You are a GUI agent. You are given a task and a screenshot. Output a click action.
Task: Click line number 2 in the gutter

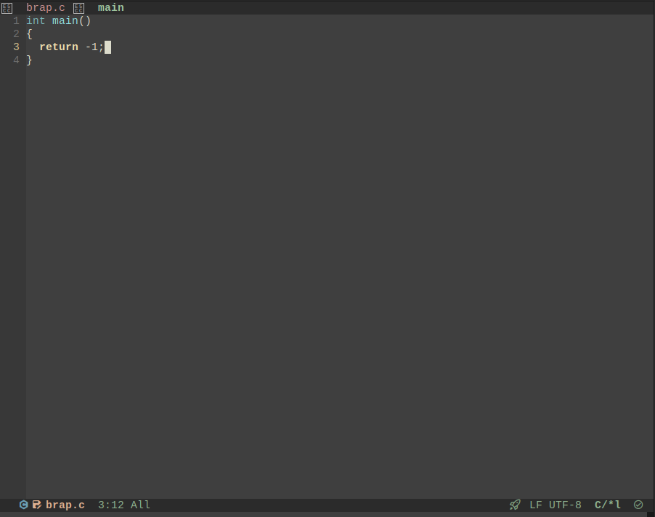click(x=16, y=34)
